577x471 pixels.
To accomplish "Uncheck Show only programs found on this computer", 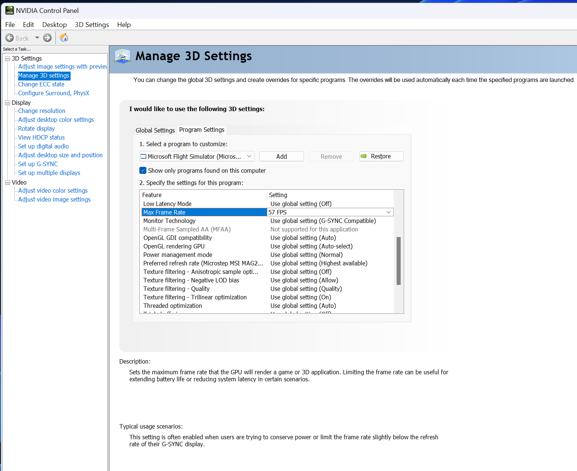I will (x=143, y=171).
